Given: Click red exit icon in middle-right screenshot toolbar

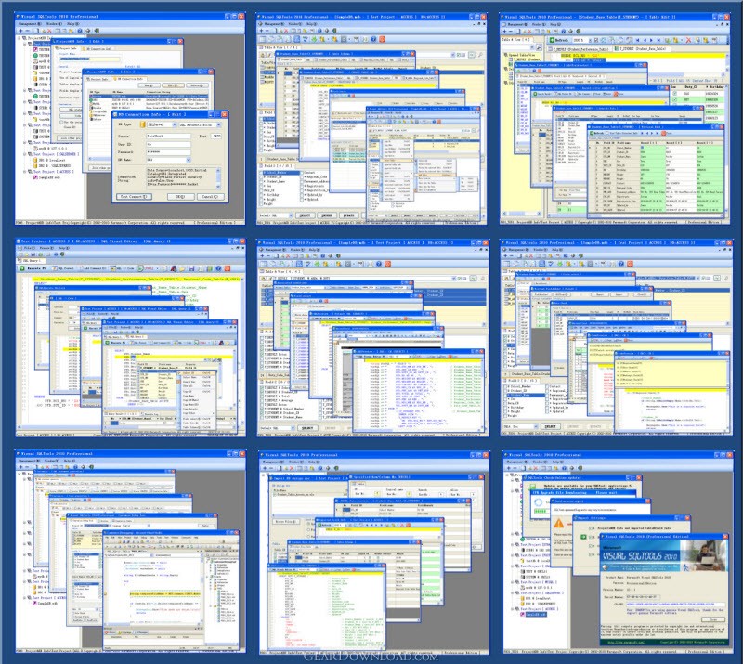Looking at the screenshot, I should point(630,264).
